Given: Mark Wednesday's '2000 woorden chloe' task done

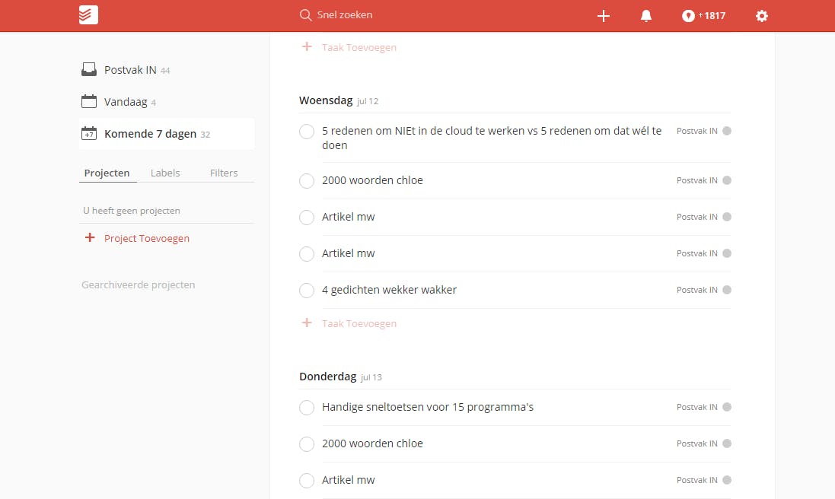Looking at the screenshot, I should coord(307,181).
